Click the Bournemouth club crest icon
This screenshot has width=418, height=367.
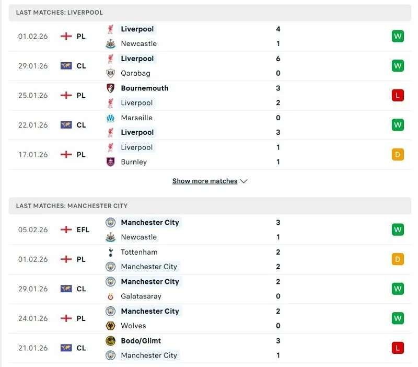coord(110,88)
